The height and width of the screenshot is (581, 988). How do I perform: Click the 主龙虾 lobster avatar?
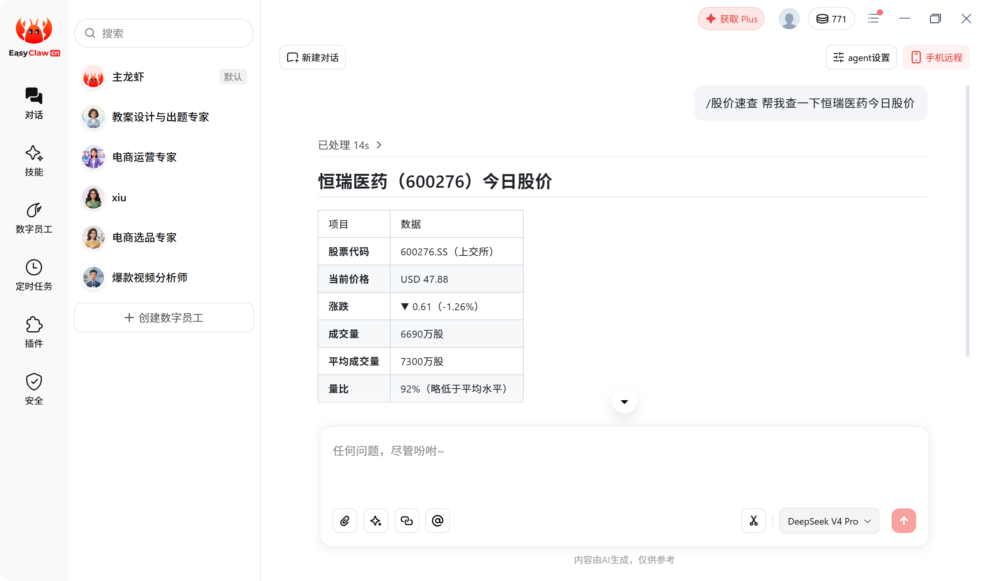93,76
